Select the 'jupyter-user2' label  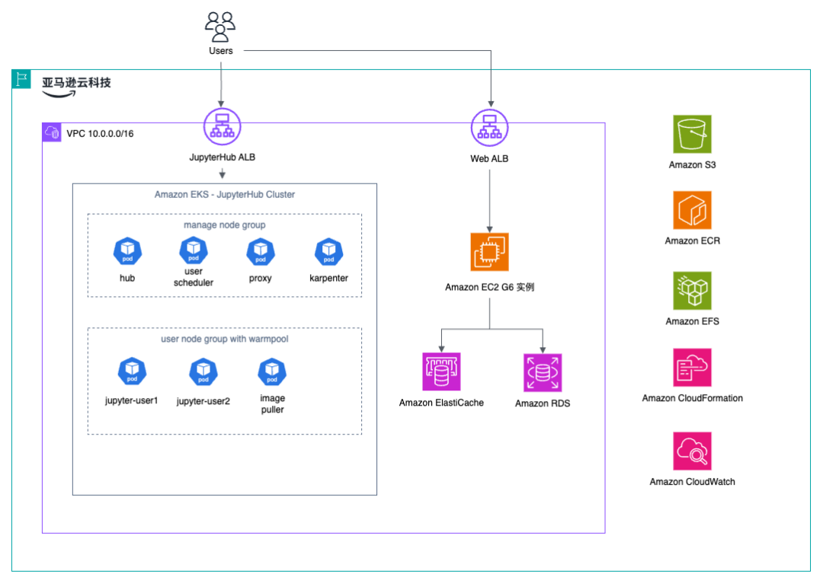(x=203, y=402)
